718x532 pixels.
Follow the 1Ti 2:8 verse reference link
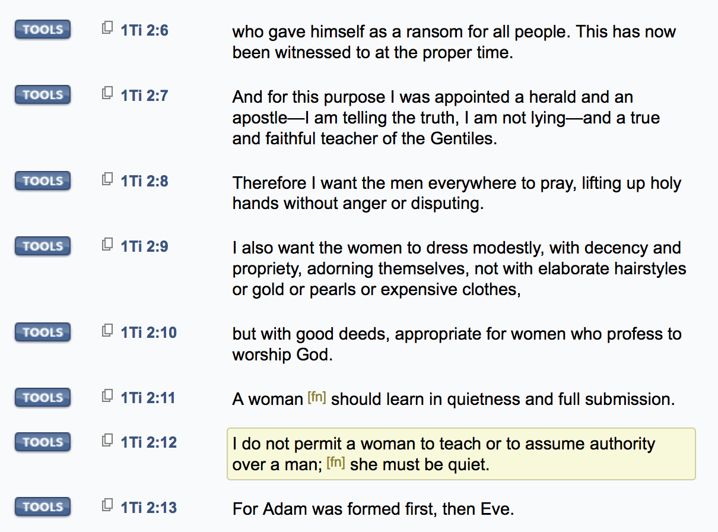[145, 181]
